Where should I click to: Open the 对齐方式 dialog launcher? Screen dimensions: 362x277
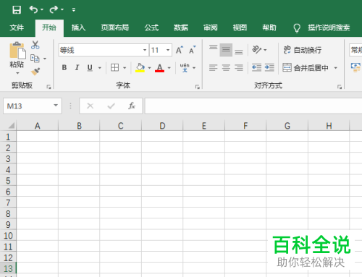(340, 87)
